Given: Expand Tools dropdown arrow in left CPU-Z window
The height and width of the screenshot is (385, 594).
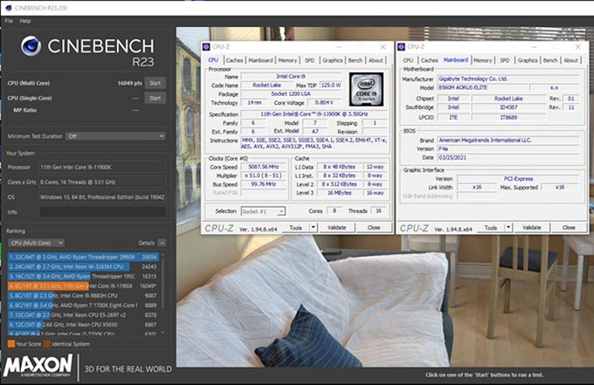Looking at the screenshot, I should point(314,228).
